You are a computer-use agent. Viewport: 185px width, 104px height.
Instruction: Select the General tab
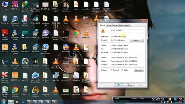[x=102, y=25]
